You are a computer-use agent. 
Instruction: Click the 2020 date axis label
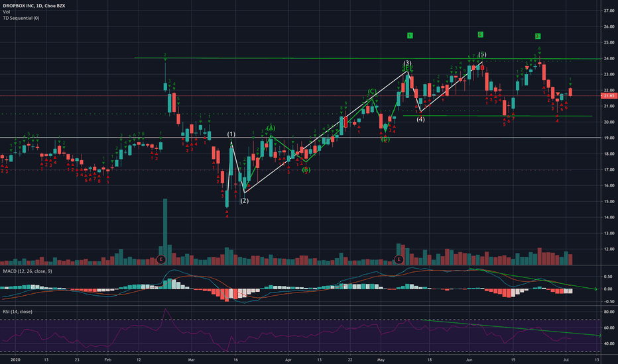[15, 359]
